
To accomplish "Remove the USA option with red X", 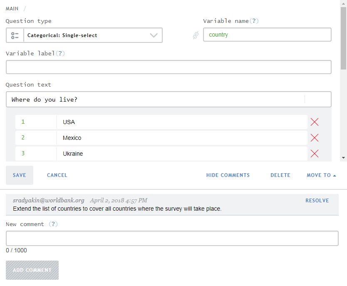I will click(314, 122).
